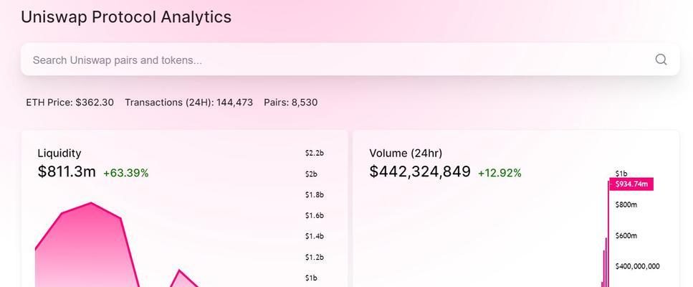Click the $1.6b liquidity axis label
693x287 pixels.
[x=314, y=215]
